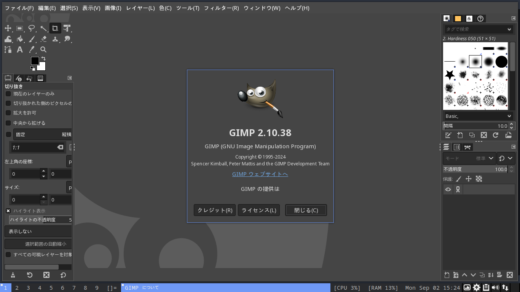Open the layer モード 標準 dropdown
Screen dimensions: 520x292
(469, 158)
